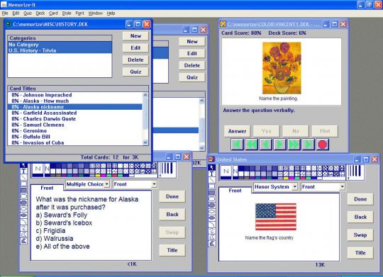
Task: Open the Quiz menu
Action: tap(28, 13)
